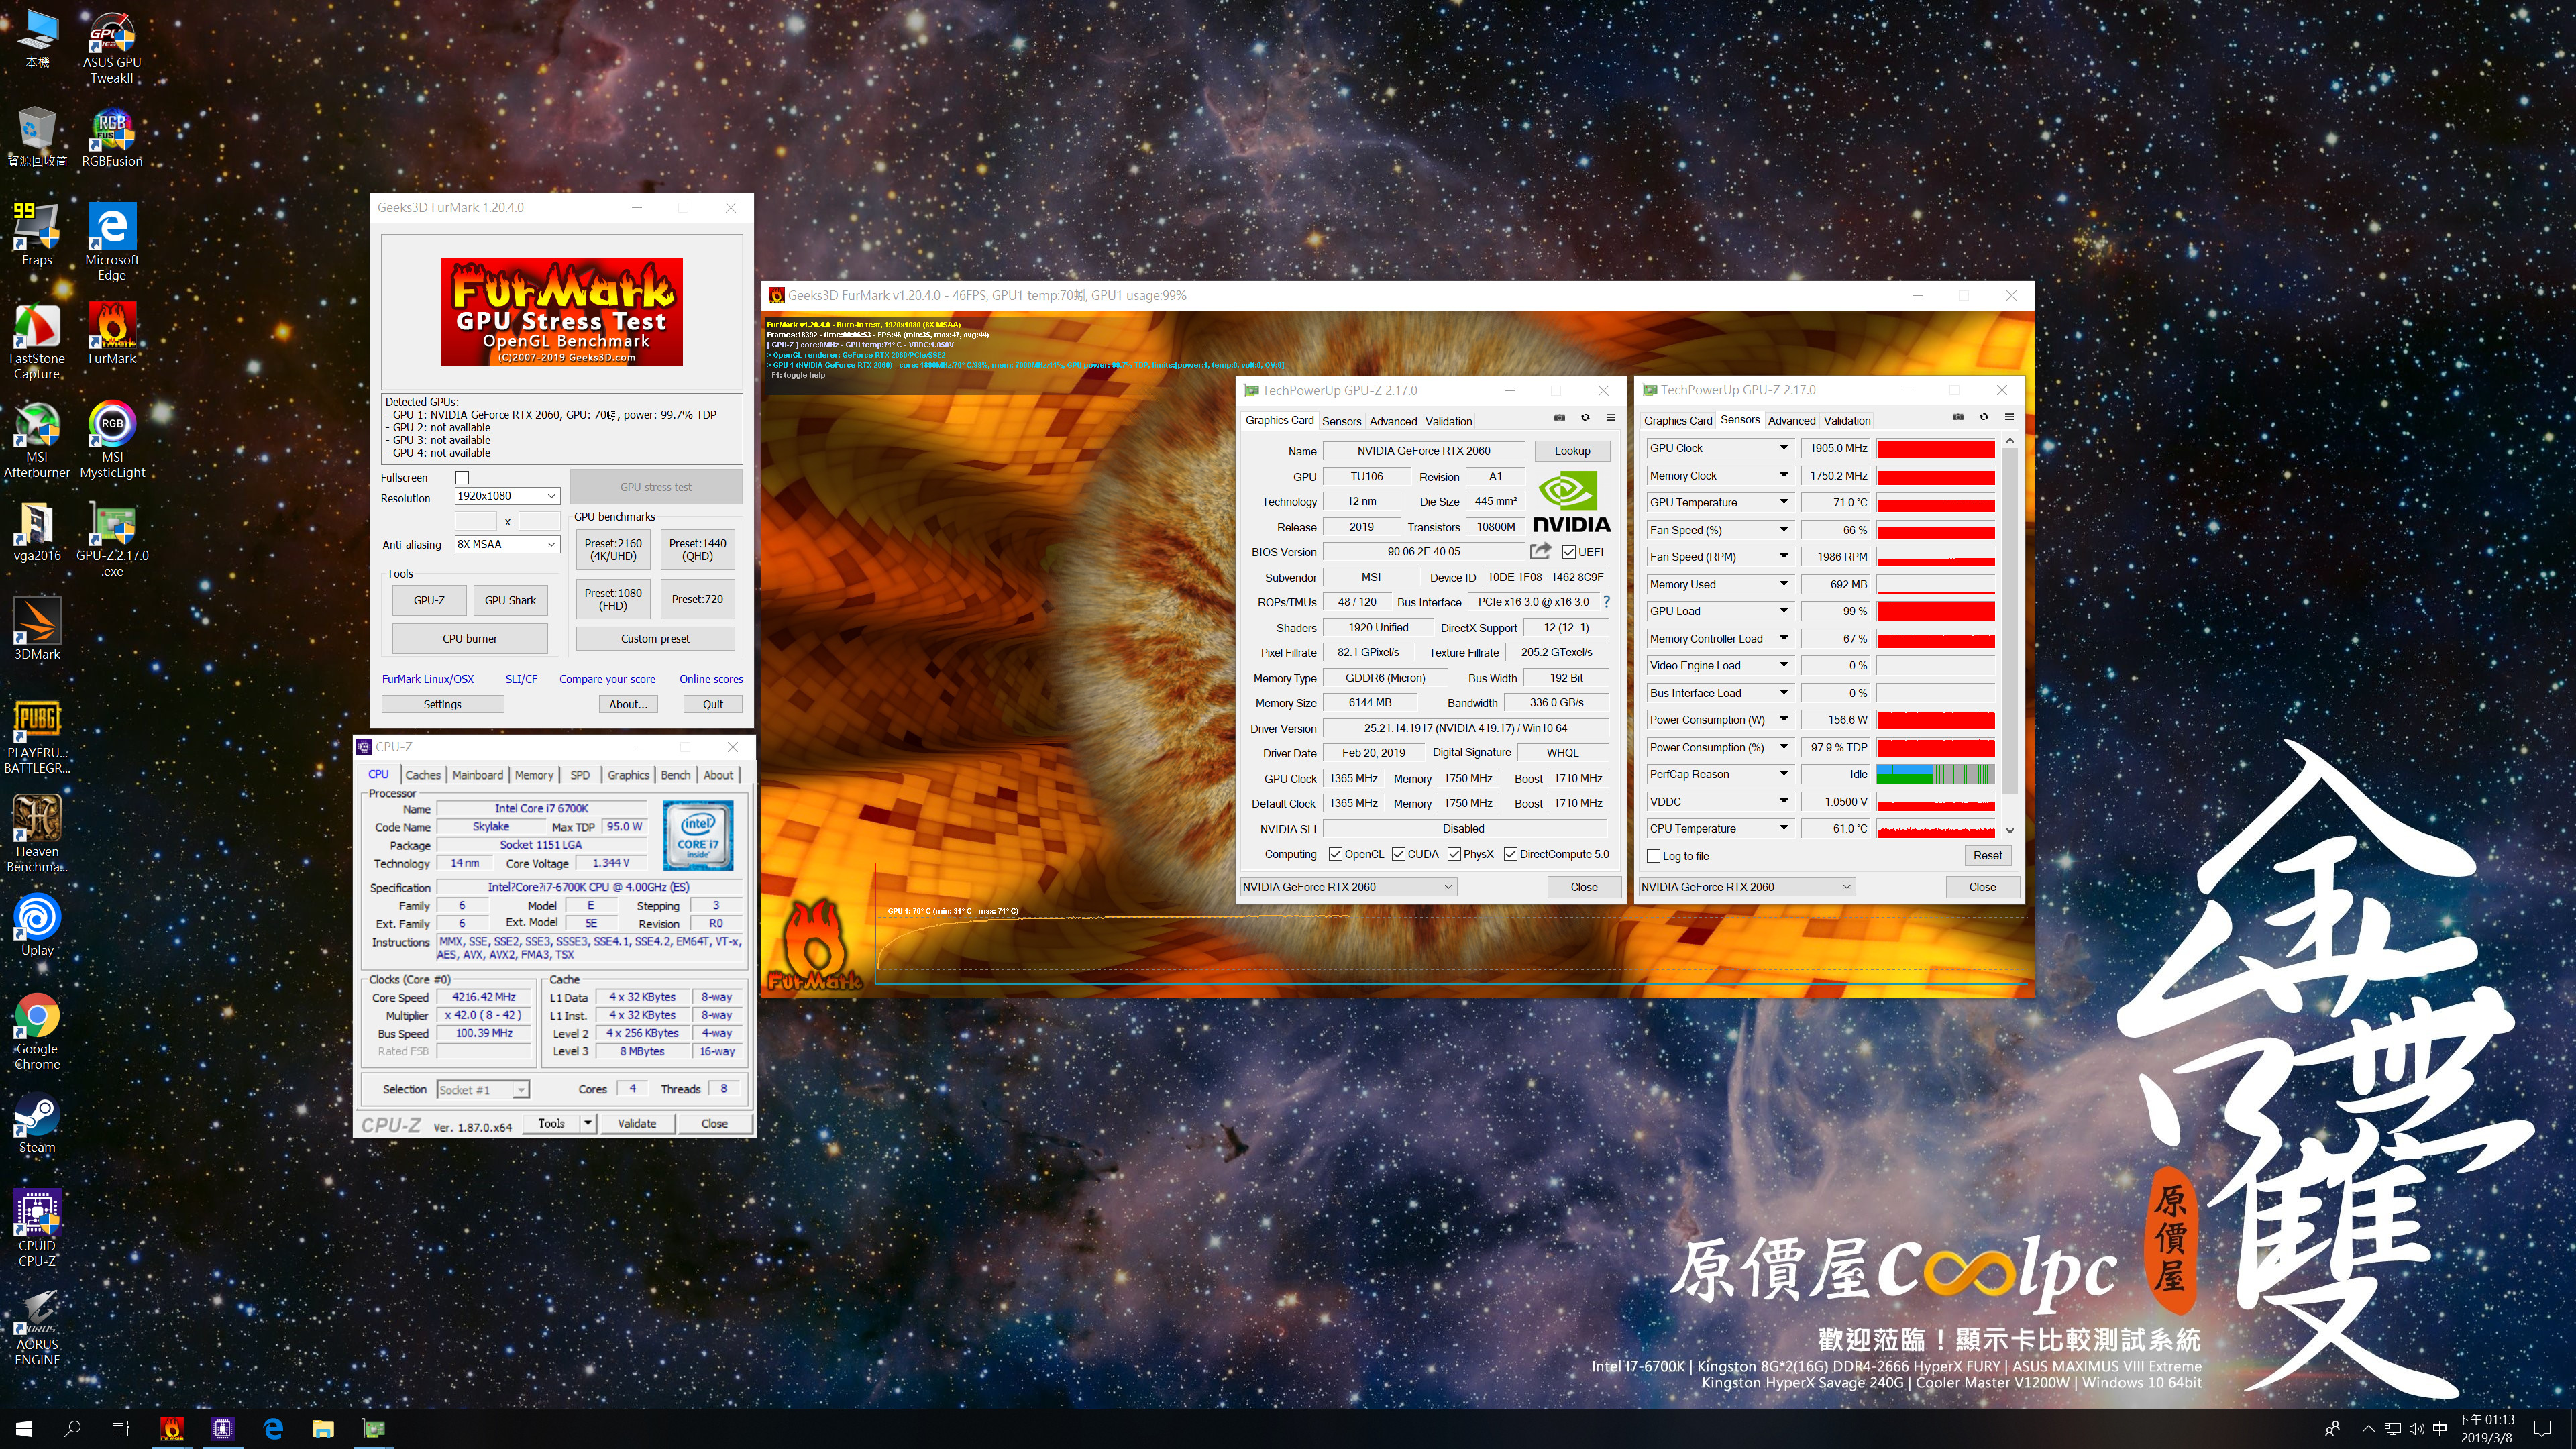Viewport: 2576px width, 1449px height.
Task: Switch to CPU-Z Mainboard tab
Action: click(x=478, y=775)
